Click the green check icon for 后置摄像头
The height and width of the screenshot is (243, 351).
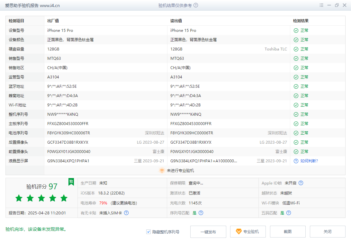coord(296,142)
